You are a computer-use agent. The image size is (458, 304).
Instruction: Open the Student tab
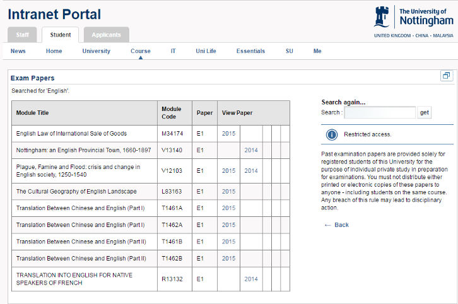(x=61, y=35)
